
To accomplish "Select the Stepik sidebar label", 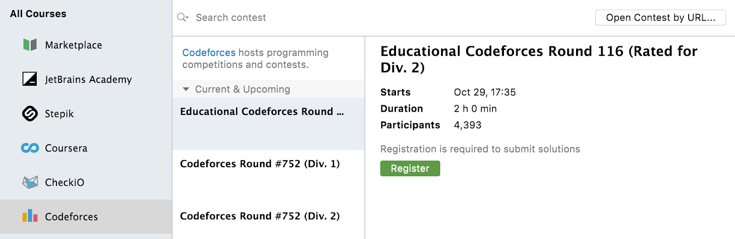I will point(59,114).
